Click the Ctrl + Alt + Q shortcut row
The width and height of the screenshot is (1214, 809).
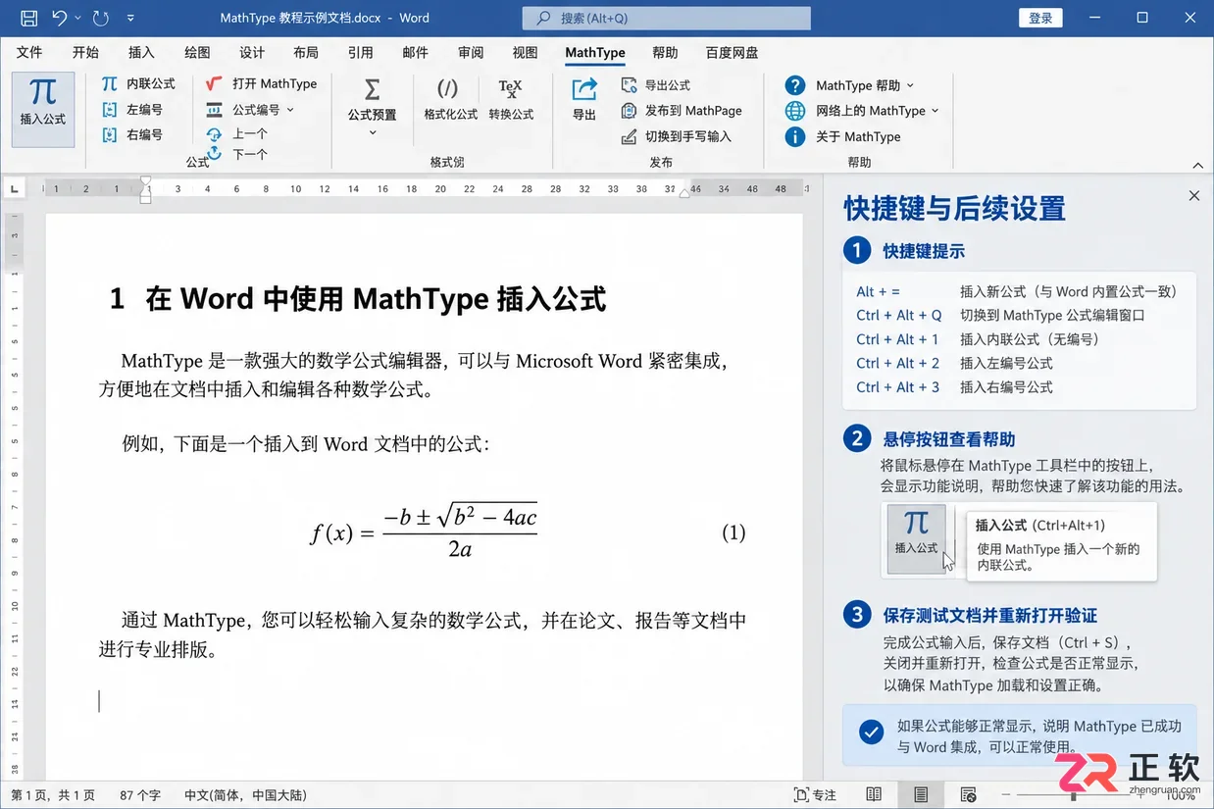[x=1000, y=315]
